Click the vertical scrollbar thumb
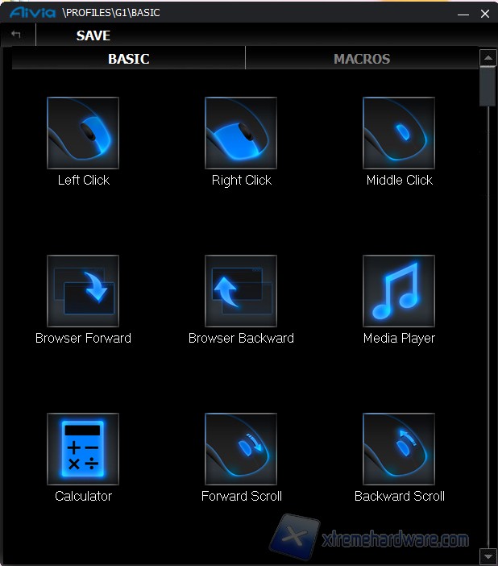498x566 pixels. pyautogui.click(x=487, y=85)
